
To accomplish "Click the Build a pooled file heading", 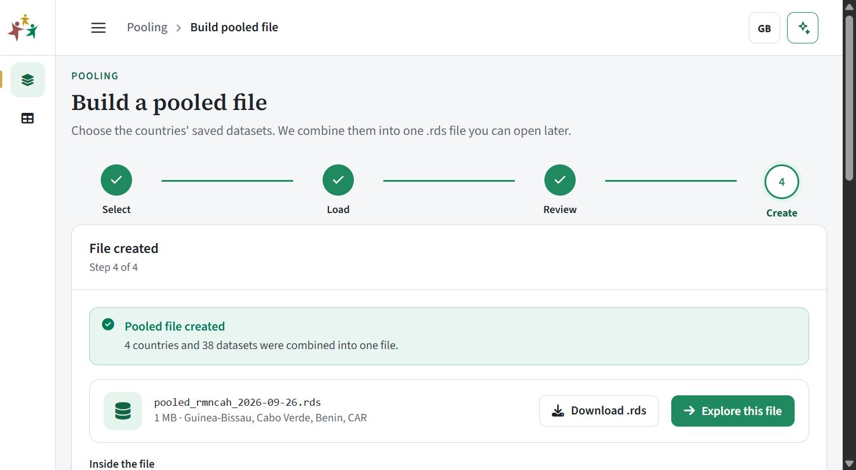I will 169,102.
